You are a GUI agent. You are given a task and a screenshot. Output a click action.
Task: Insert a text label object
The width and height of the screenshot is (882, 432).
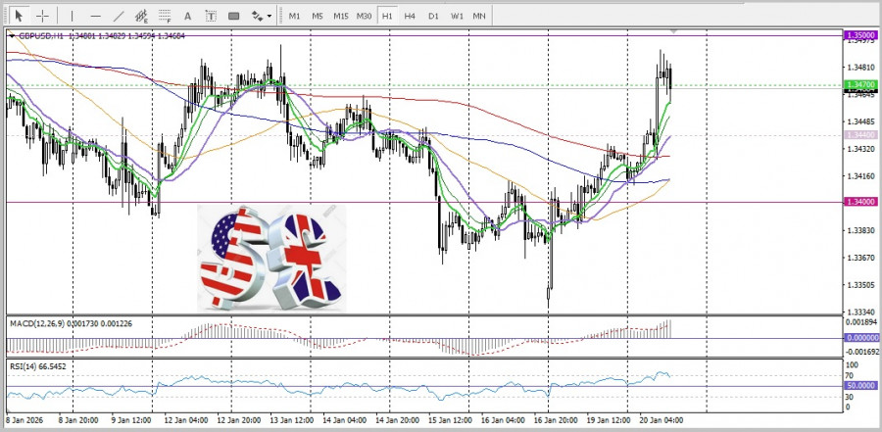click(211, 16)
